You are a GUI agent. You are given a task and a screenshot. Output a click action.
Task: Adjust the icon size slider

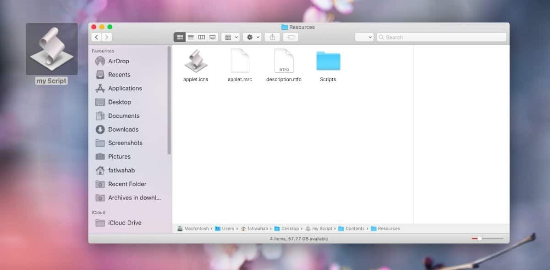[x=480, y=238]
